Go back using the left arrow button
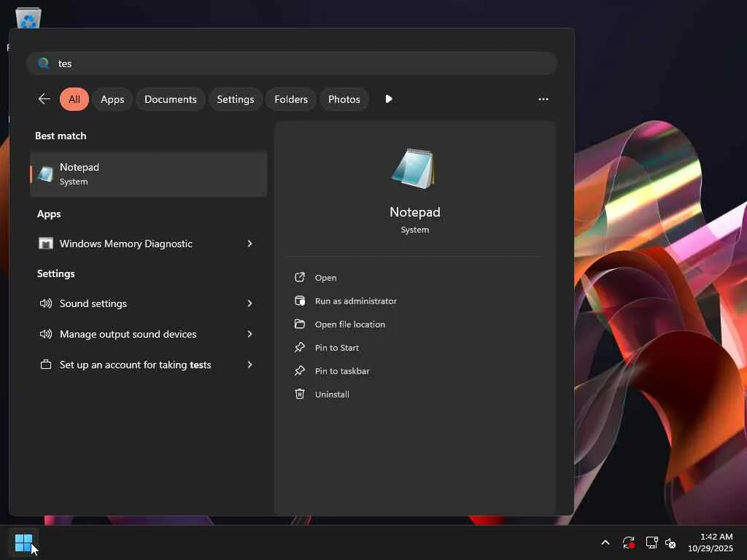The width and height of the screenshot is (747, 560). [44, 99]
